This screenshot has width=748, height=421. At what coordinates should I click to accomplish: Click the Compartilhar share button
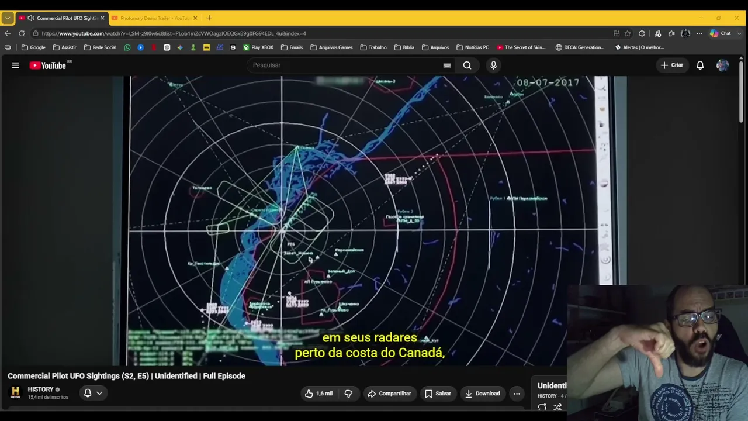389,394
